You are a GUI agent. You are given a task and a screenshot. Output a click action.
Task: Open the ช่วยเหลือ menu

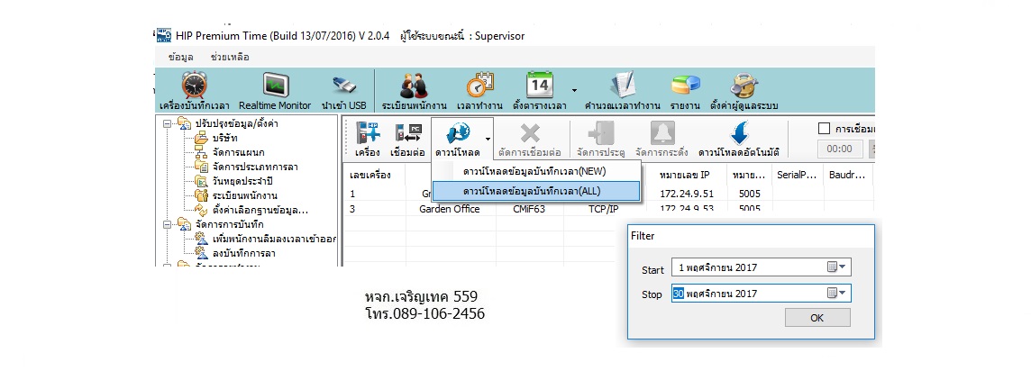click(230, 58)
